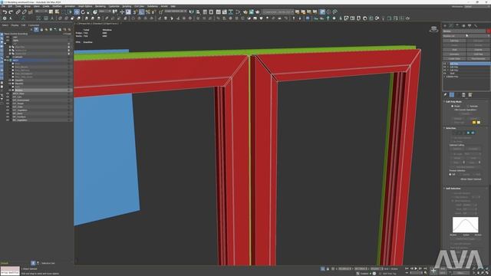Open the Schematic View icon
Viewport: 491px width, 276px height.
click(x=231, y=12)
